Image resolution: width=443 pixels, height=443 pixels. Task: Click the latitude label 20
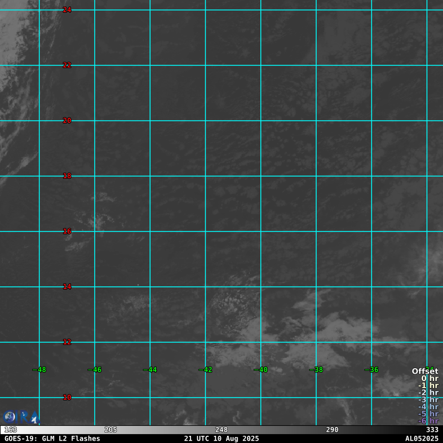click(x=67, y=121)
